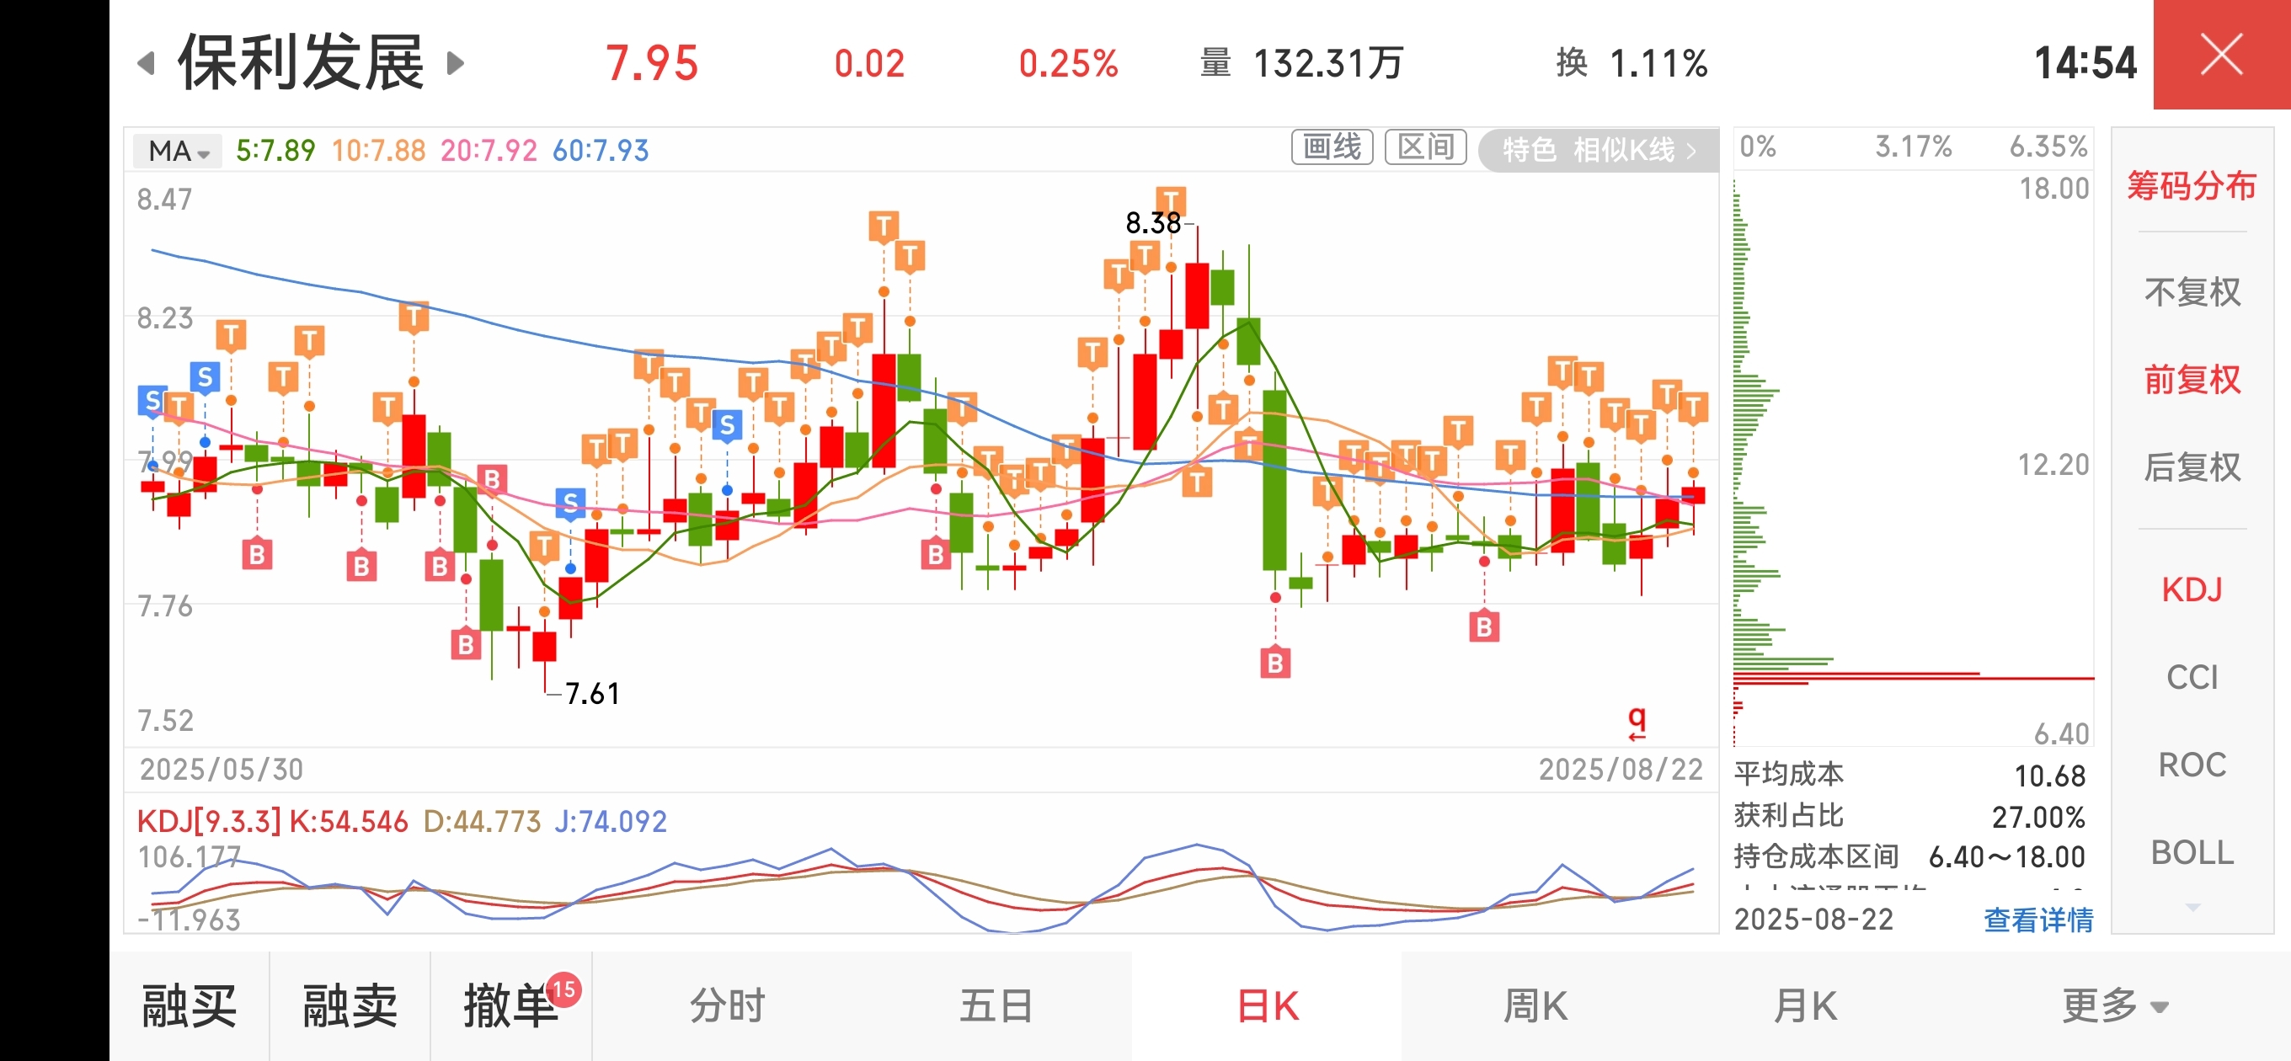Switch to 周K weekly candlestick tab
This screenshot has width=2291, height=1061.
click(1535, 1006)
